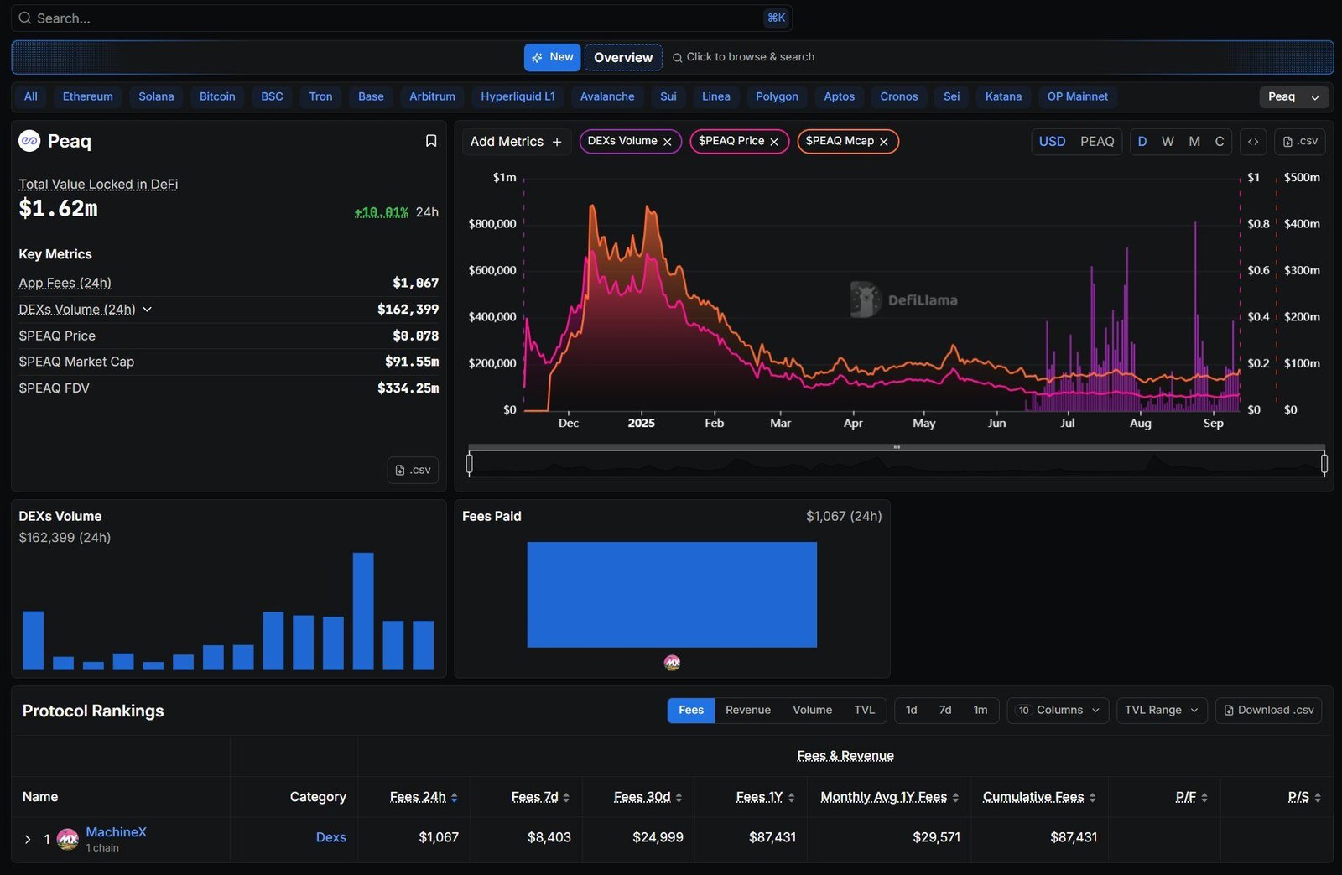Expand the DEXs Volume (24h) metric

point(148,309)
